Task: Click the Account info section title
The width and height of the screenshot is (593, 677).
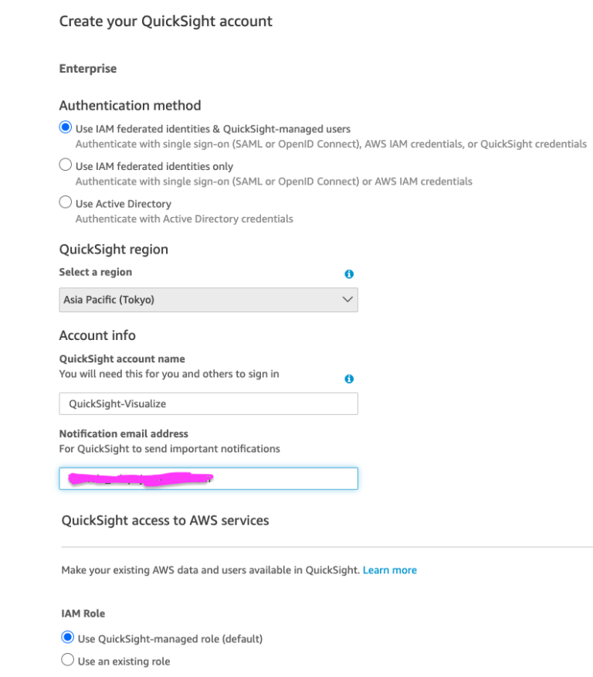Action: (97, 335)
